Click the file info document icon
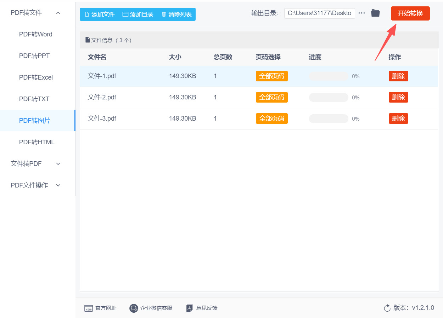Image resolution: width=443 pixels, height=318 pixels. 88,40
